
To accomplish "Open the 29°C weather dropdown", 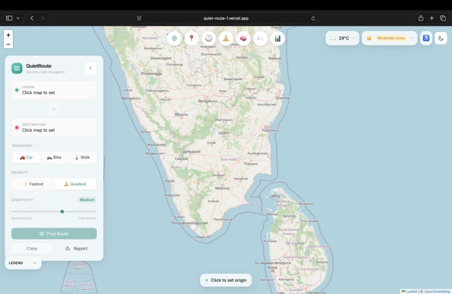I will (343, 38).
